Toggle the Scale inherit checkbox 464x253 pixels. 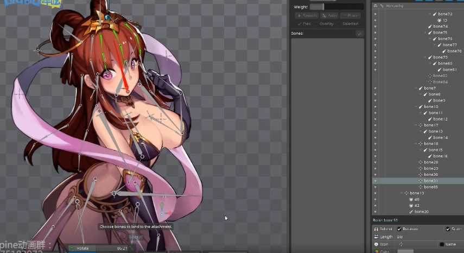click(x=448, y=229)
